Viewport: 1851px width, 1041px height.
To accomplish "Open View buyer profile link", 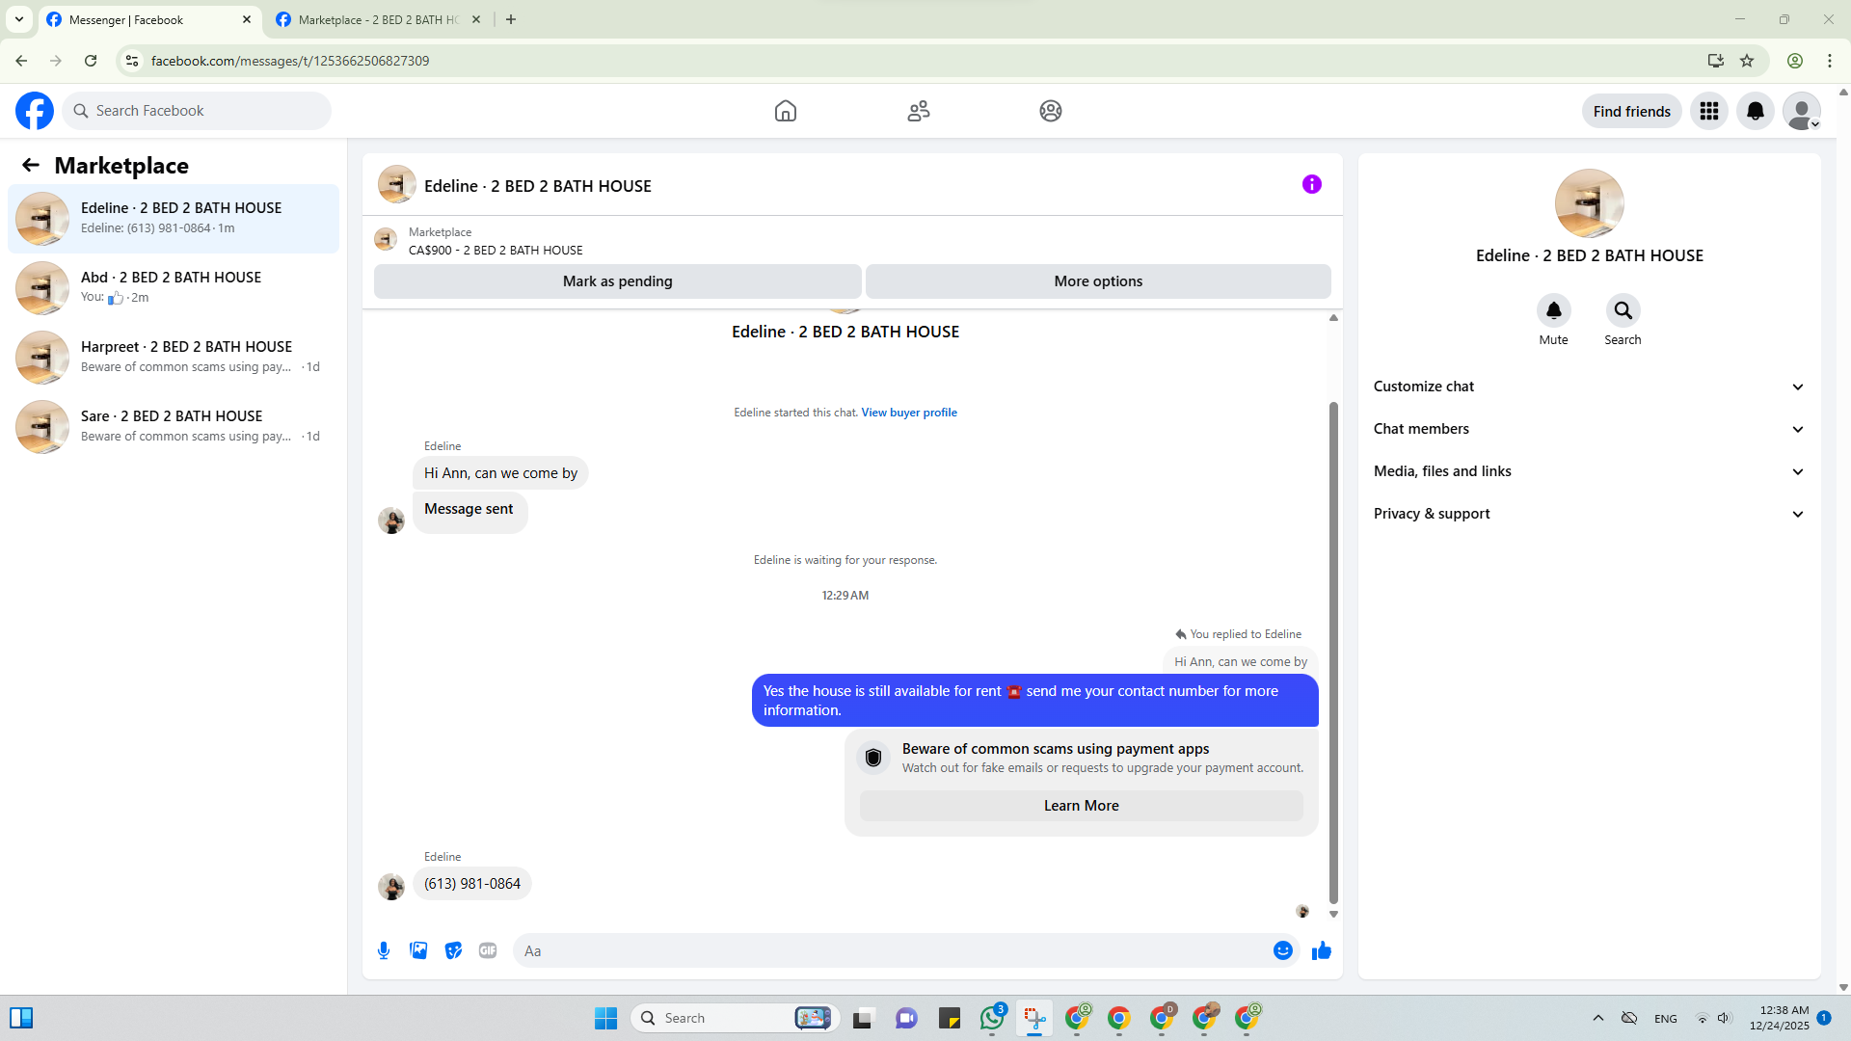I will 908,413.
